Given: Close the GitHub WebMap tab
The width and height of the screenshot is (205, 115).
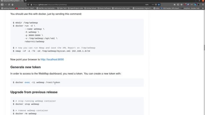Looking at the screenshot, I should click(22, 1).
